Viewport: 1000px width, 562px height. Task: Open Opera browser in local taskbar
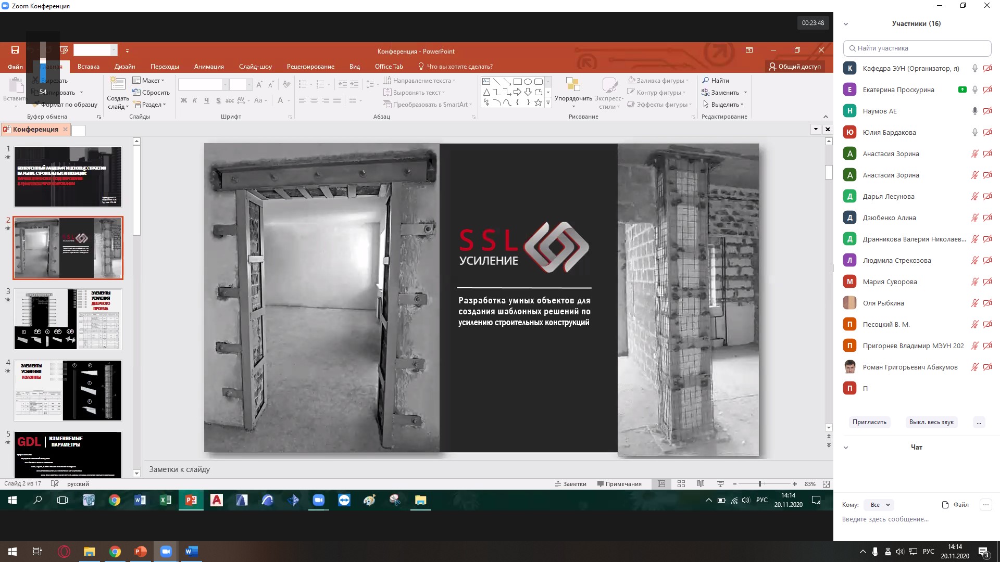(64, 552)
